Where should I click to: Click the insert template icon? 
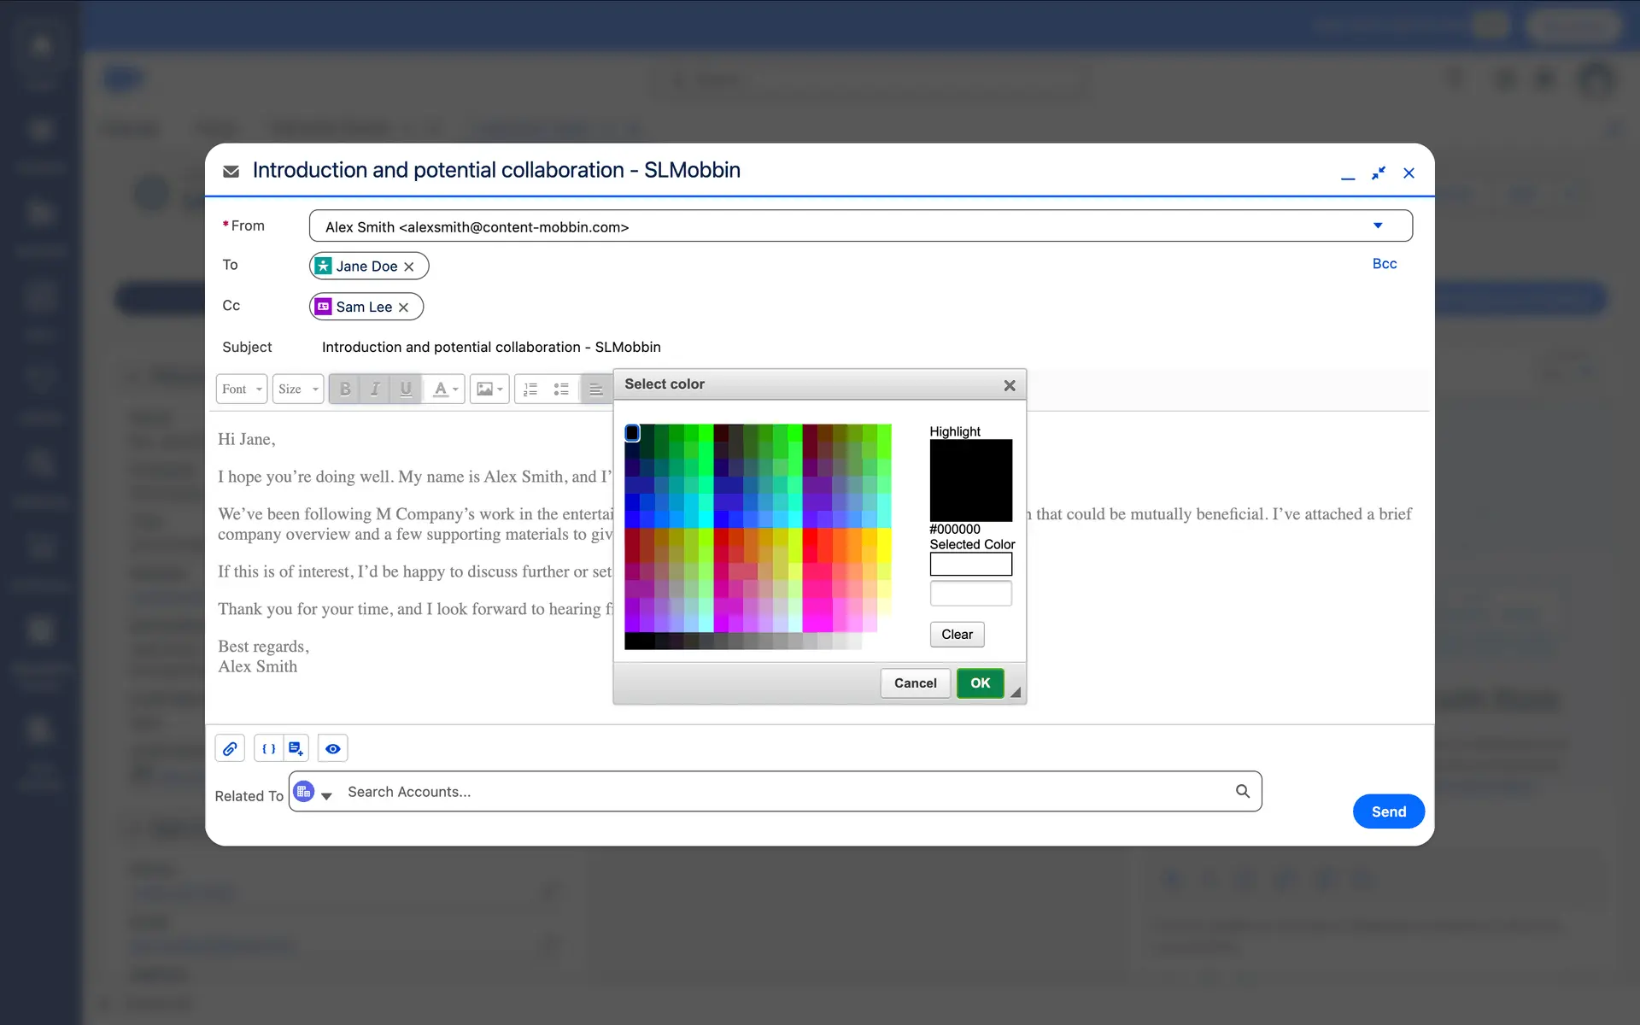[296, 749]
